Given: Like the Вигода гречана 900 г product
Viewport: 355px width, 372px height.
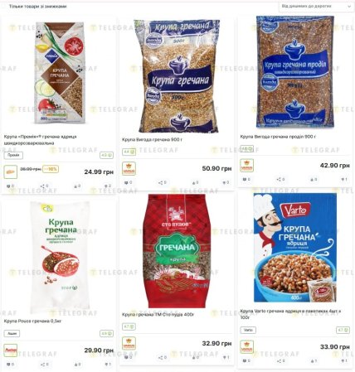Looking at the screenshot, I should pyautogui.click(x=195, y=182).
